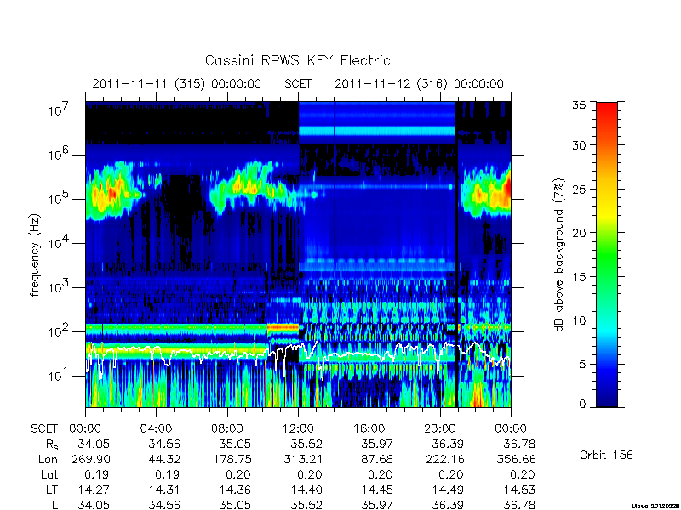Click the dB above background (7%) label

point(559,255)
